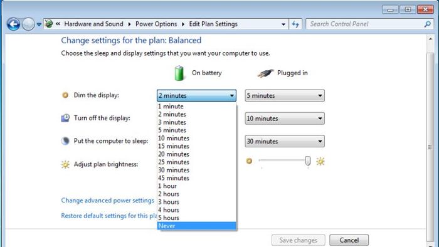Click the double chevron in address bar
The width and height of the screenshot is (439, 247).
pos(58,24)
